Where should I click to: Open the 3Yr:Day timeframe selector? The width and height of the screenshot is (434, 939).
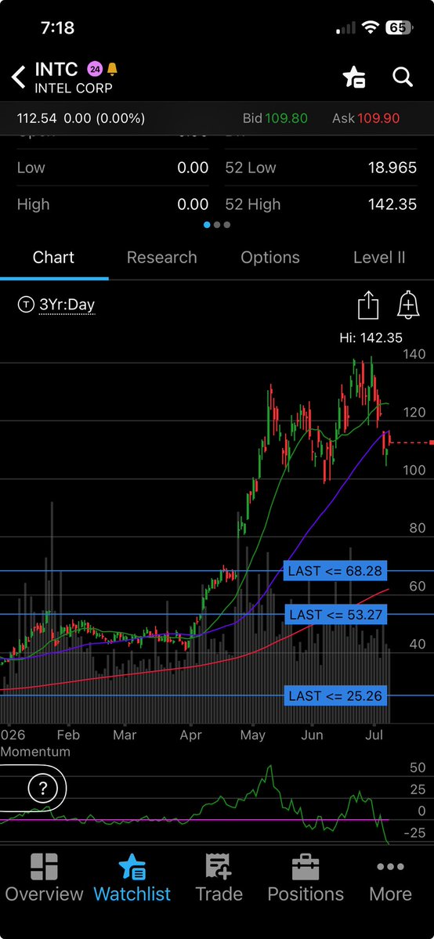click(x=67, y=305)
